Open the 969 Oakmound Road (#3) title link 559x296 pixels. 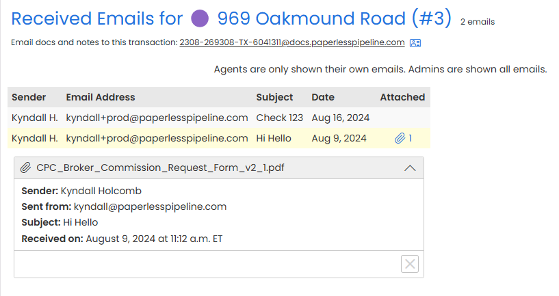click(335, 18)
